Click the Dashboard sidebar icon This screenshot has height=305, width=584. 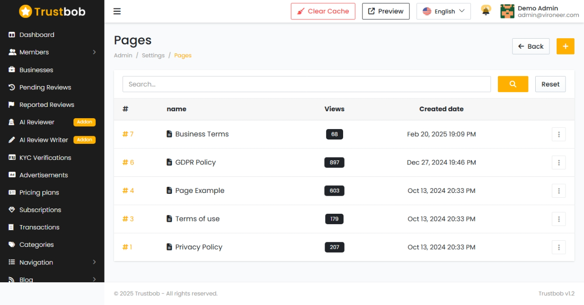pyautogui.click(x=12, y=35)
